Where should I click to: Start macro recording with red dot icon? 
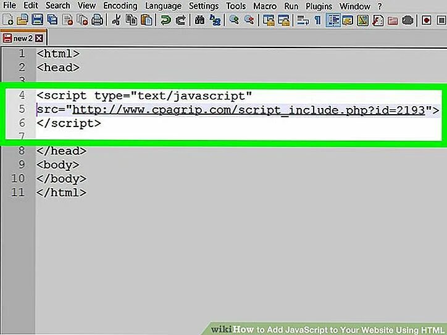(427, 20)
